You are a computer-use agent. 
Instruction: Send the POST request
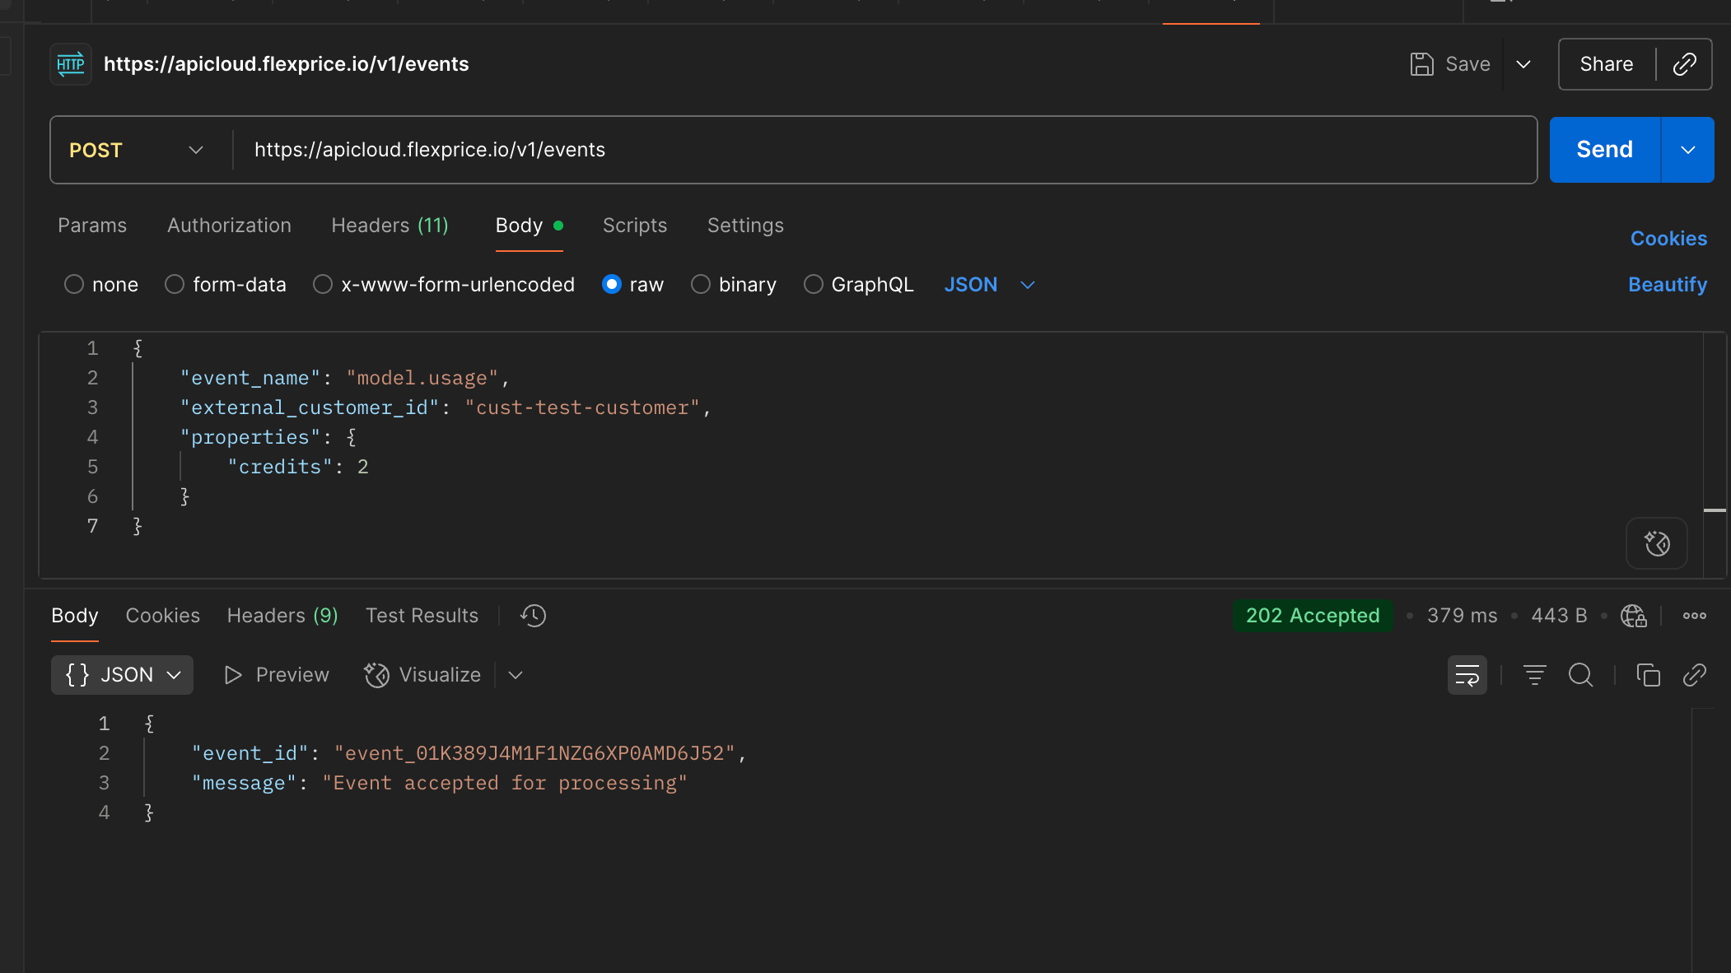coord(1604,150)
